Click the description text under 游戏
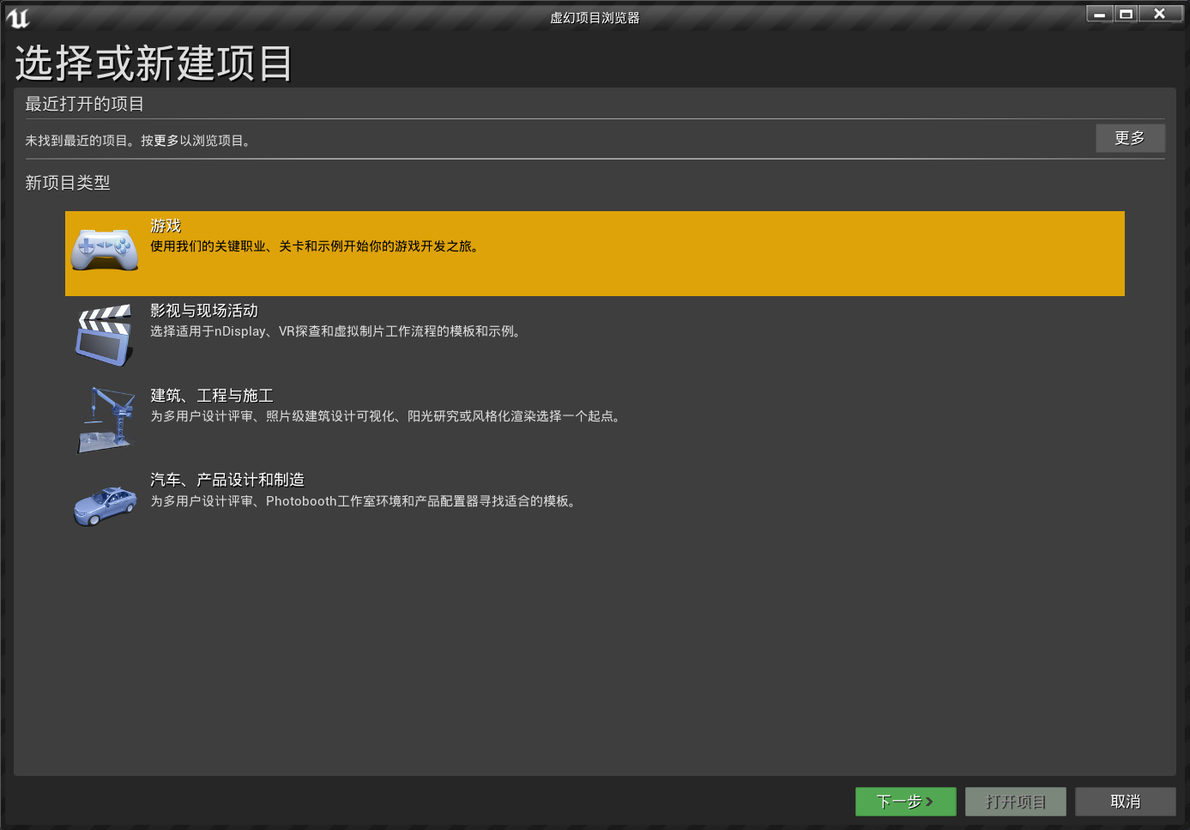Screen dimensions: 1190x830 (315, 246)
